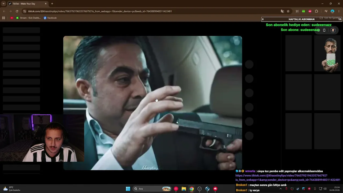Image resolution: width=343 pixels, height=193 pixels.
Task: Bookmark this page with the star icon
Action: tap(288, 11)
